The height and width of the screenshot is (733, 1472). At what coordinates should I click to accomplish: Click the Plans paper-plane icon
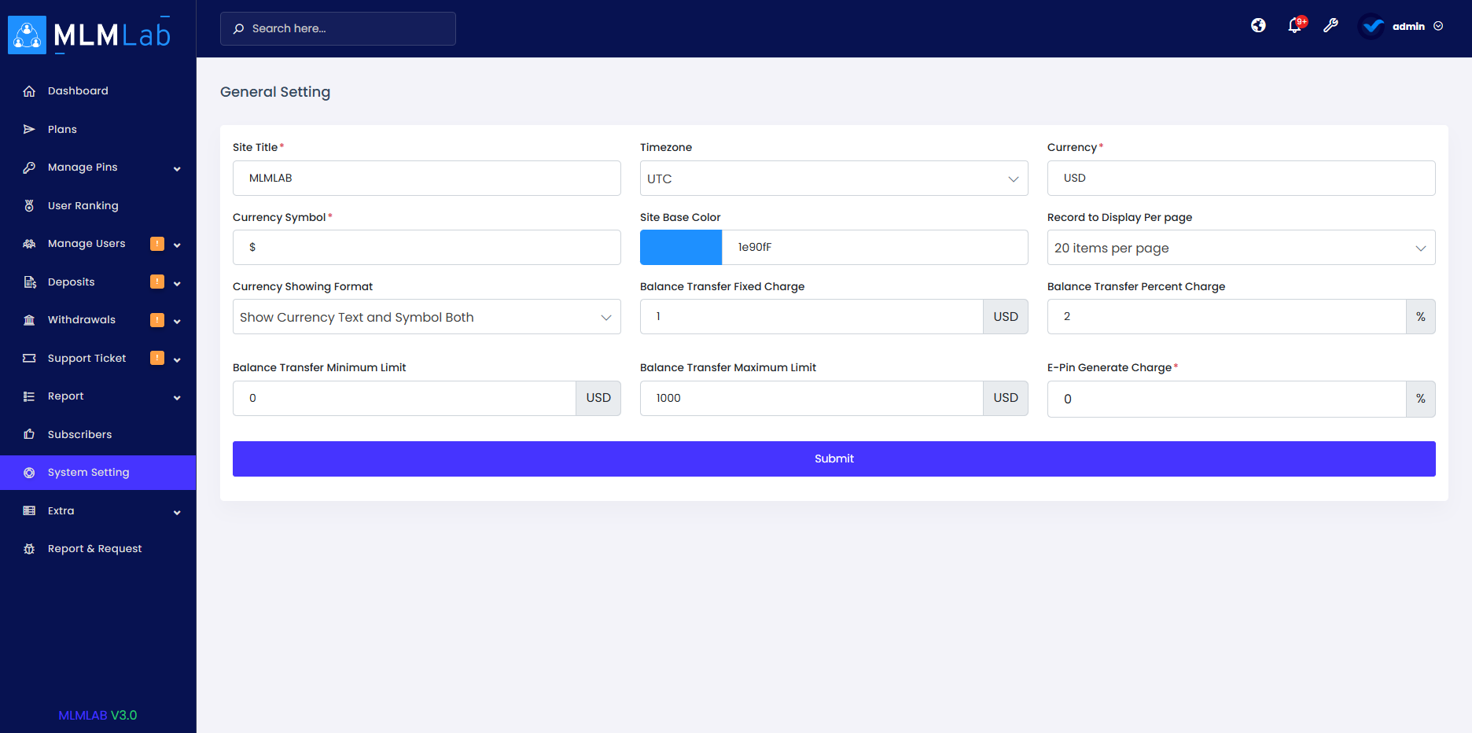29,129
